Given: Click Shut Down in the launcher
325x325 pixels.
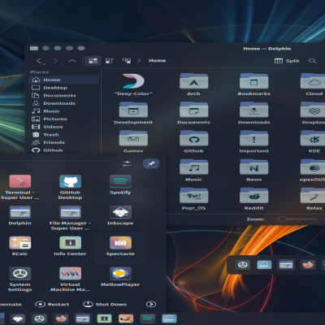Looking at the screenshot, I should pyautogui.click(x=105, y=304).
